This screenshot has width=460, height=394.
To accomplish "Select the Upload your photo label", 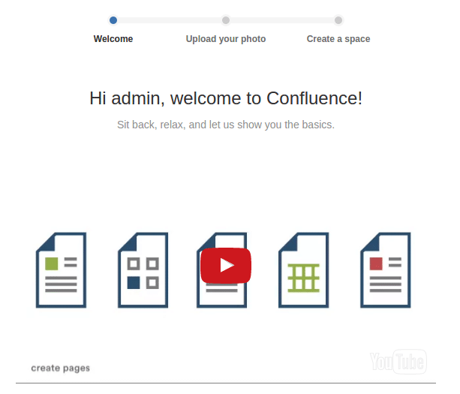I will pos(226,39).
